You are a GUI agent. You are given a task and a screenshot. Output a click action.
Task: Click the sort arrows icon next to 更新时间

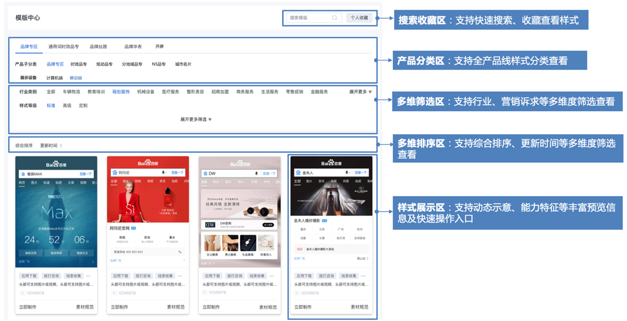(61, 145)
